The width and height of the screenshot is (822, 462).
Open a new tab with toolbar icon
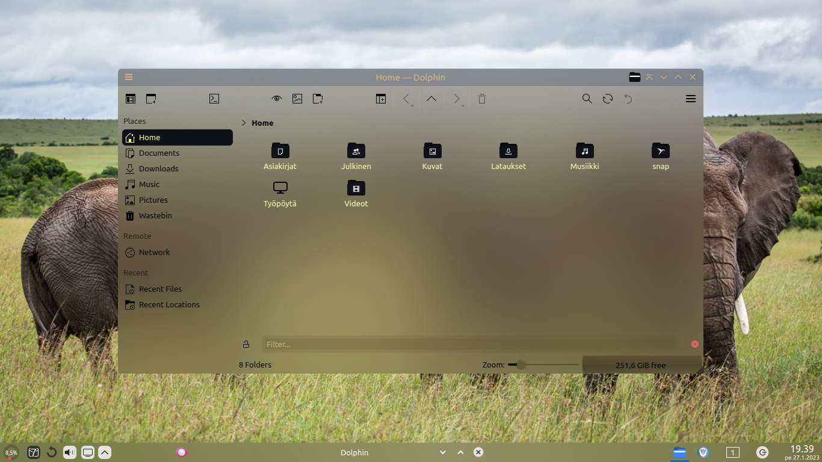[x=151, y=99]
